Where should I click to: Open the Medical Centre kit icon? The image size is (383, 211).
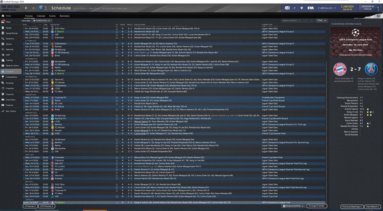3,66
